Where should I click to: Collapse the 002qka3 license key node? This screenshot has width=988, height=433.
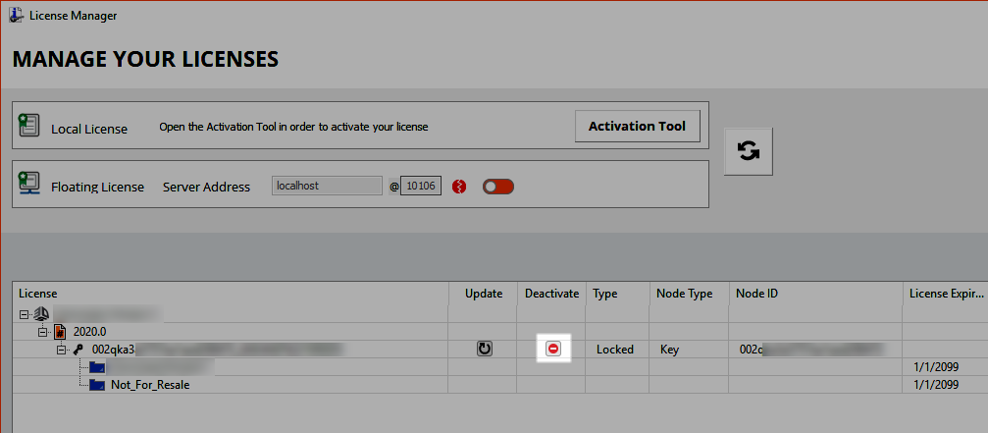pos(61,350)
